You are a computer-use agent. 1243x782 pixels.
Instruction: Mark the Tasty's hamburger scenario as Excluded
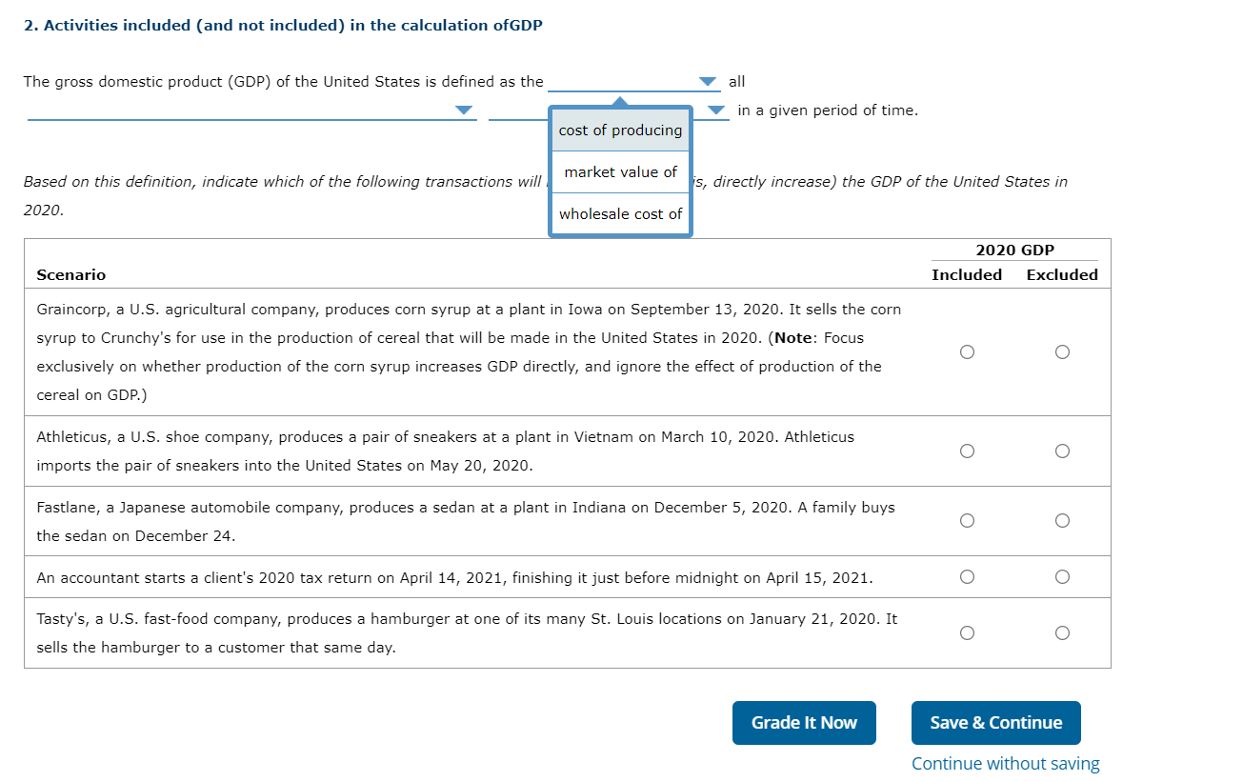[x=1062, y=632]
